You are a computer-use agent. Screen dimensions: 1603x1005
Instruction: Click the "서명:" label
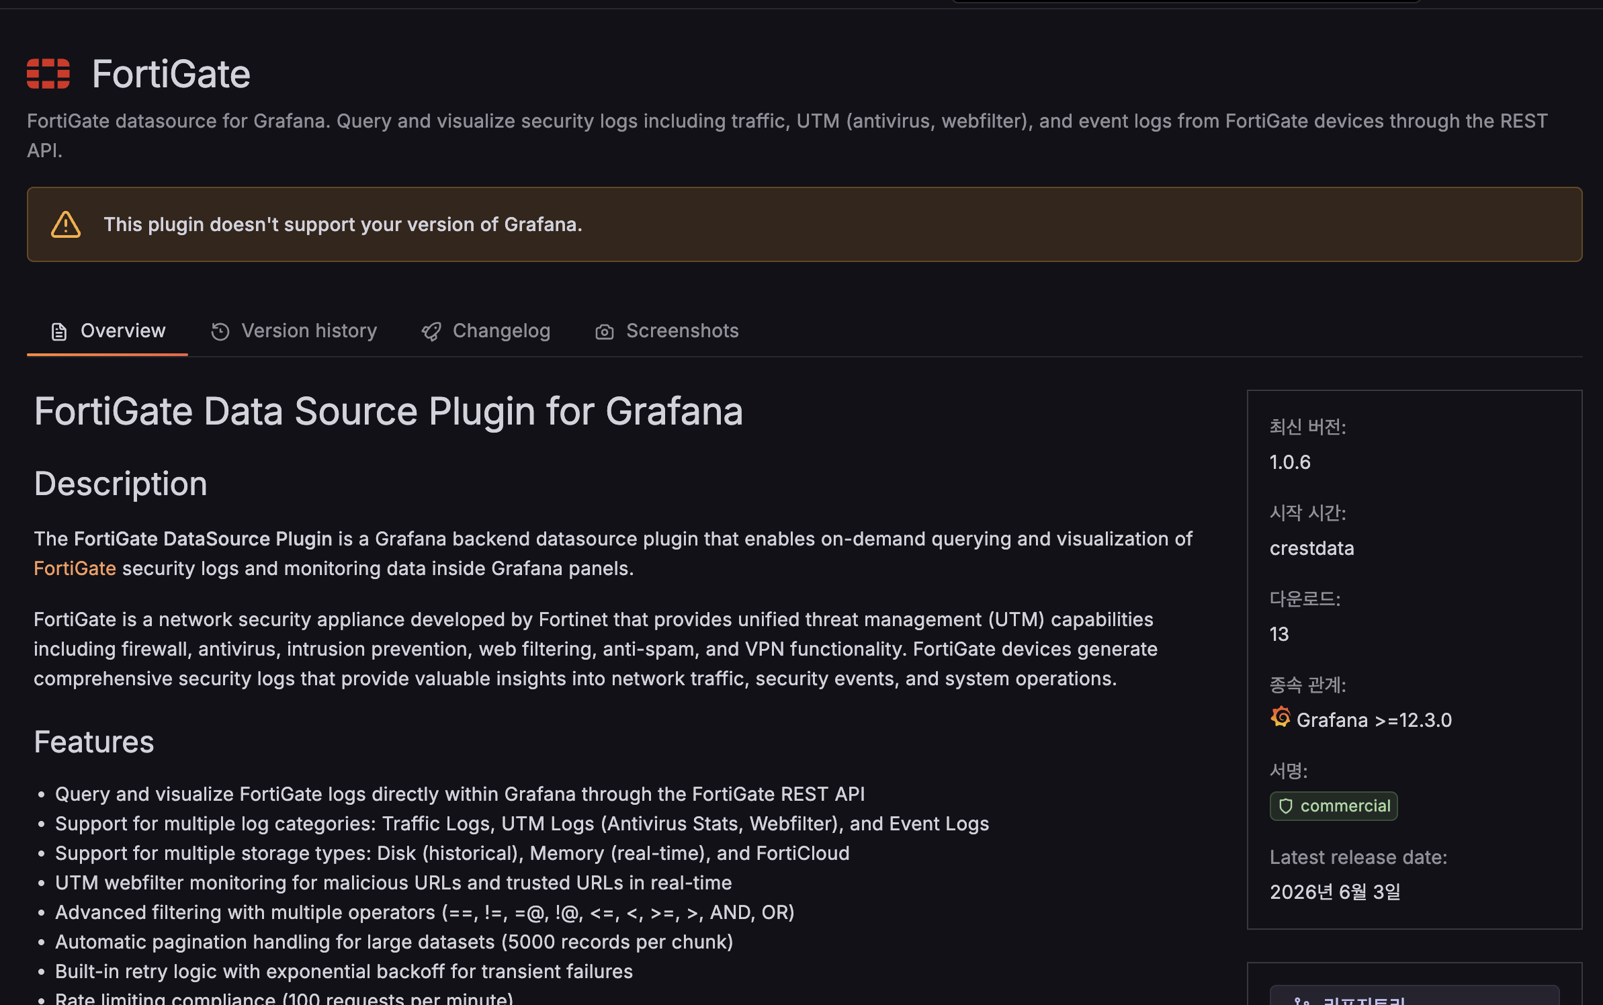[1289, 771]
